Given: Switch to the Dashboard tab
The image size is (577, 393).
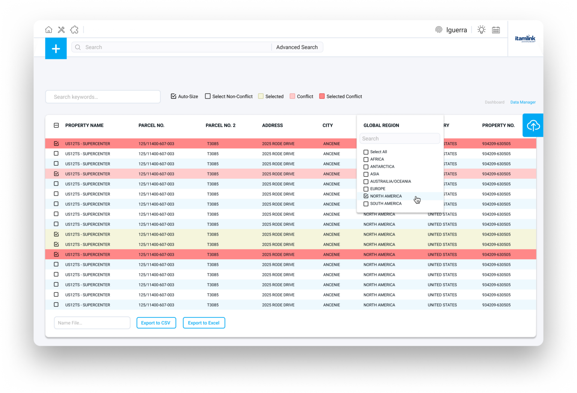Looking at the screenshot, I should click(494, 102).
